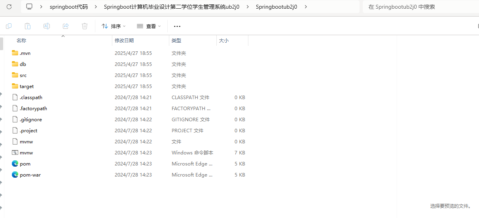Select the .classpath file icon
479x218 pixels.
click(15, 97)
